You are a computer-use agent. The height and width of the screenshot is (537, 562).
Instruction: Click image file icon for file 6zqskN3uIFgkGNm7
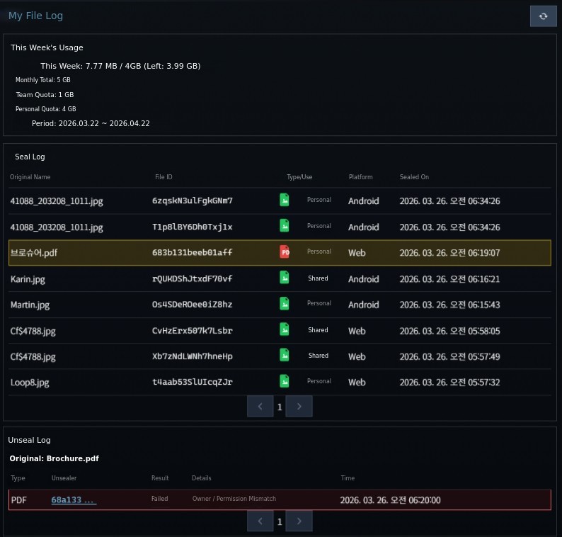pos(285,200)
